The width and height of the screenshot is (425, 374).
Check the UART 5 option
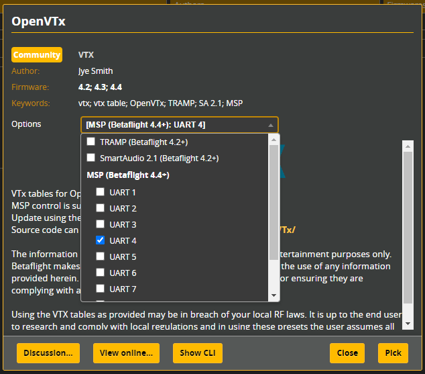[x=101, y=256]
